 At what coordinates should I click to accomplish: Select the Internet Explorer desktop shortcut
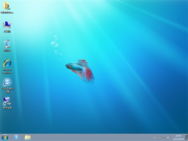(x=7, y=63)
